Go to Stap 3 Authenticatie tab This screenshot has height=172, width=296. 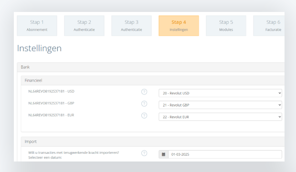click(131, 26)
